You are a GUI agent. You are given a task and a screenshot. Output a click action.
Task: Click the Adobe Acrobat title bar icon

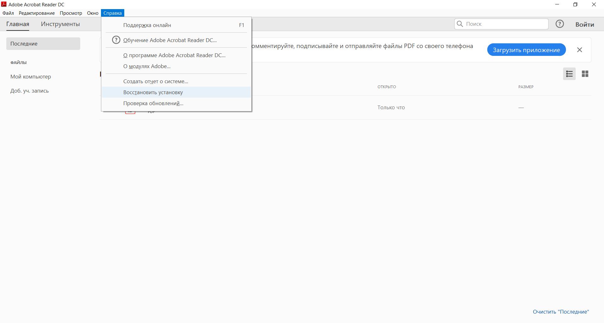(x=4, y=4)
